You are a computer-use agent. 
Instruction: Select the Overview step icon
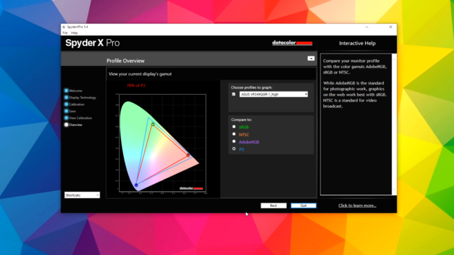[66, 124]
